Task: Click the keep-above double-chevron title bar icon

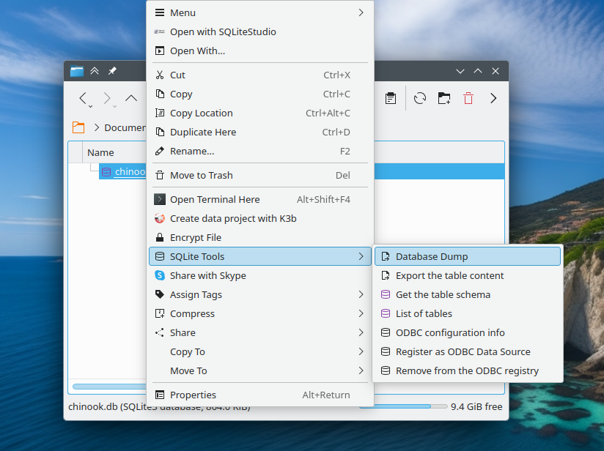Action: click(x=95, y=71)
